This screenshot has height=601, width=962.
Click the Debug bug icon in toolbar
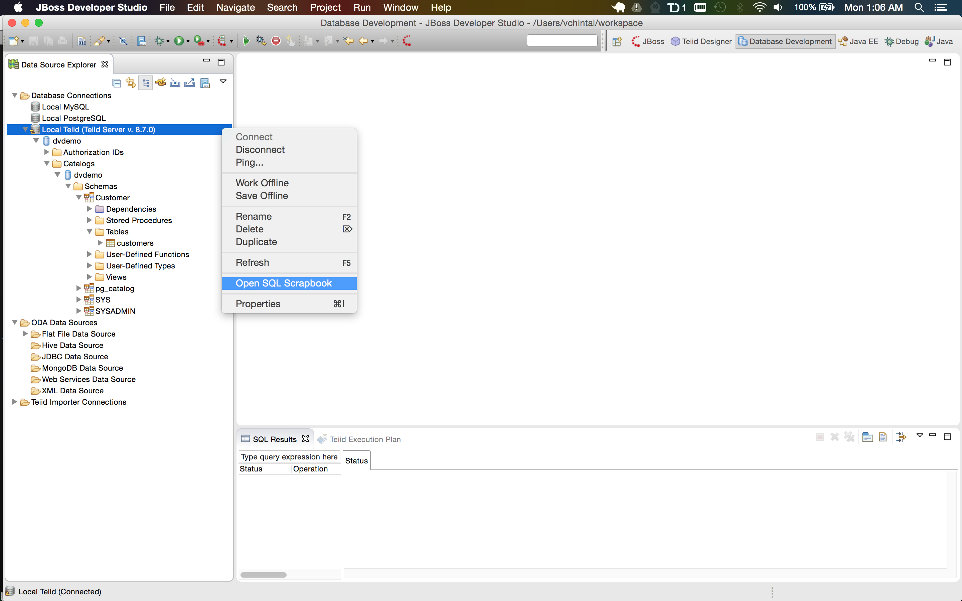(160, 40)
